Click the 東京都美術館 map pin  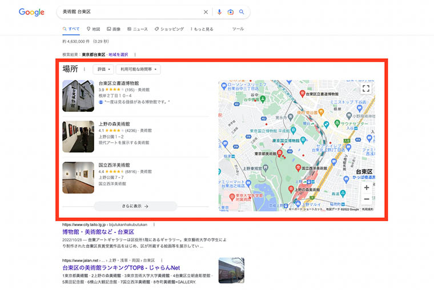[280, 153]
